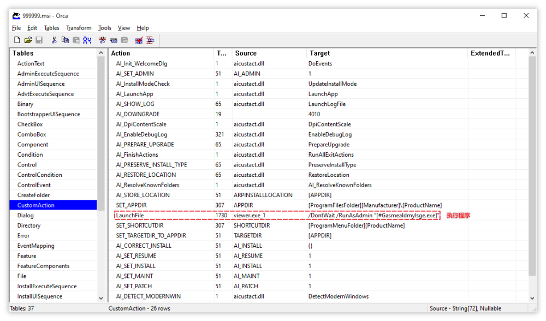Click the Apply Transform toolbar icon
This screenshot has height=321, width=546.
click(x=150, y=40)
